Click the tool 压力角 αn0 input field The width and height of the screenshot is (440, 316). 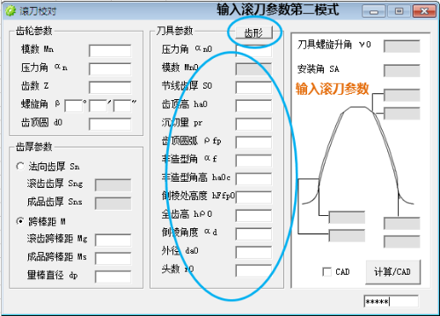coord(253,51)
